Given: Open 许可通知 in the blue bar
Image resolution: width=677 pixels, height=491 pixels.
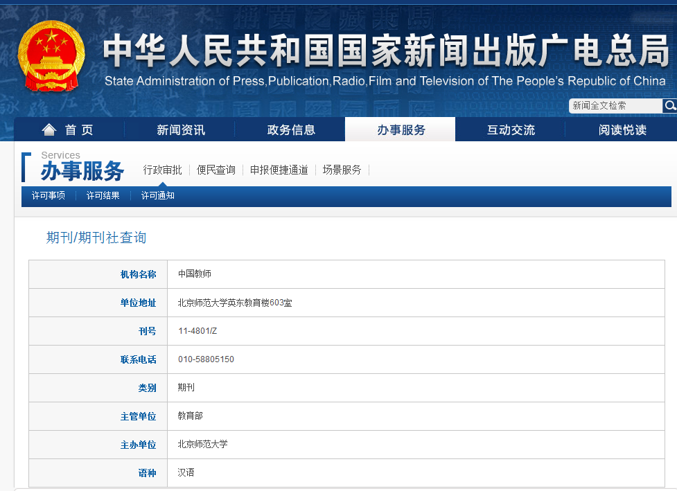Looking at the screenshot, I should coord(157,196).
